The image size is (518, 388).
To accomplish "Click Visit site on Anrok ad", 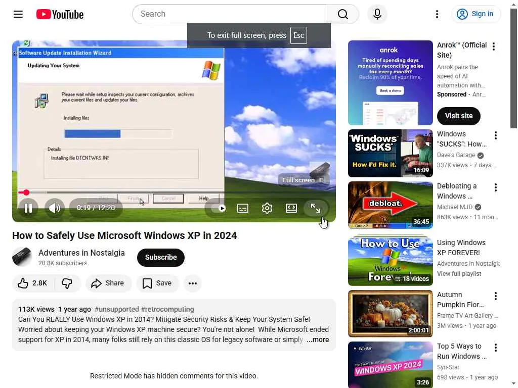I will coord(458,116).
